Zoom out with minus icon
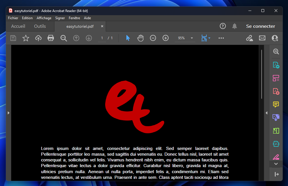 [x=153, y=38]
